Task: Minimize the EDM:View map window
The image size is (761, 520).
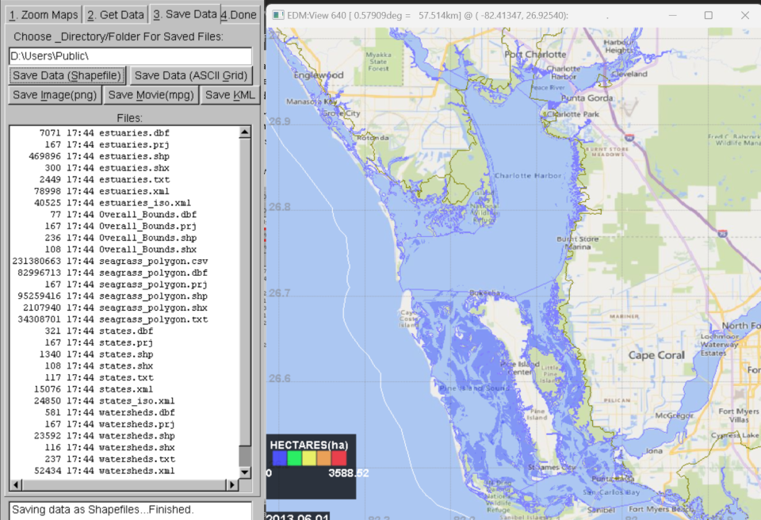Action: pos(673,15)
